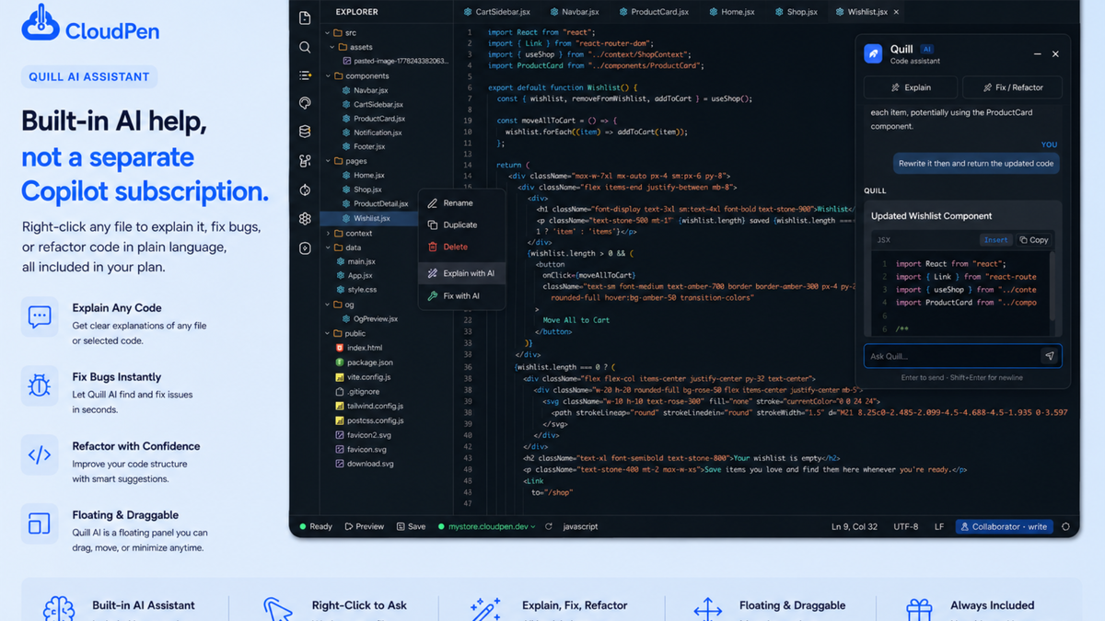Choose Fix with AI from context menu
Image resolution: width=1105 pixels, height=621 pixels.
coord(461,296)
